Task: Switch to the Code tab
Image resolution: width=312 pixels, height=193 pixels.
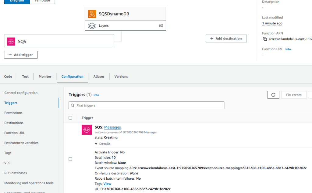Action: [8, 76]
